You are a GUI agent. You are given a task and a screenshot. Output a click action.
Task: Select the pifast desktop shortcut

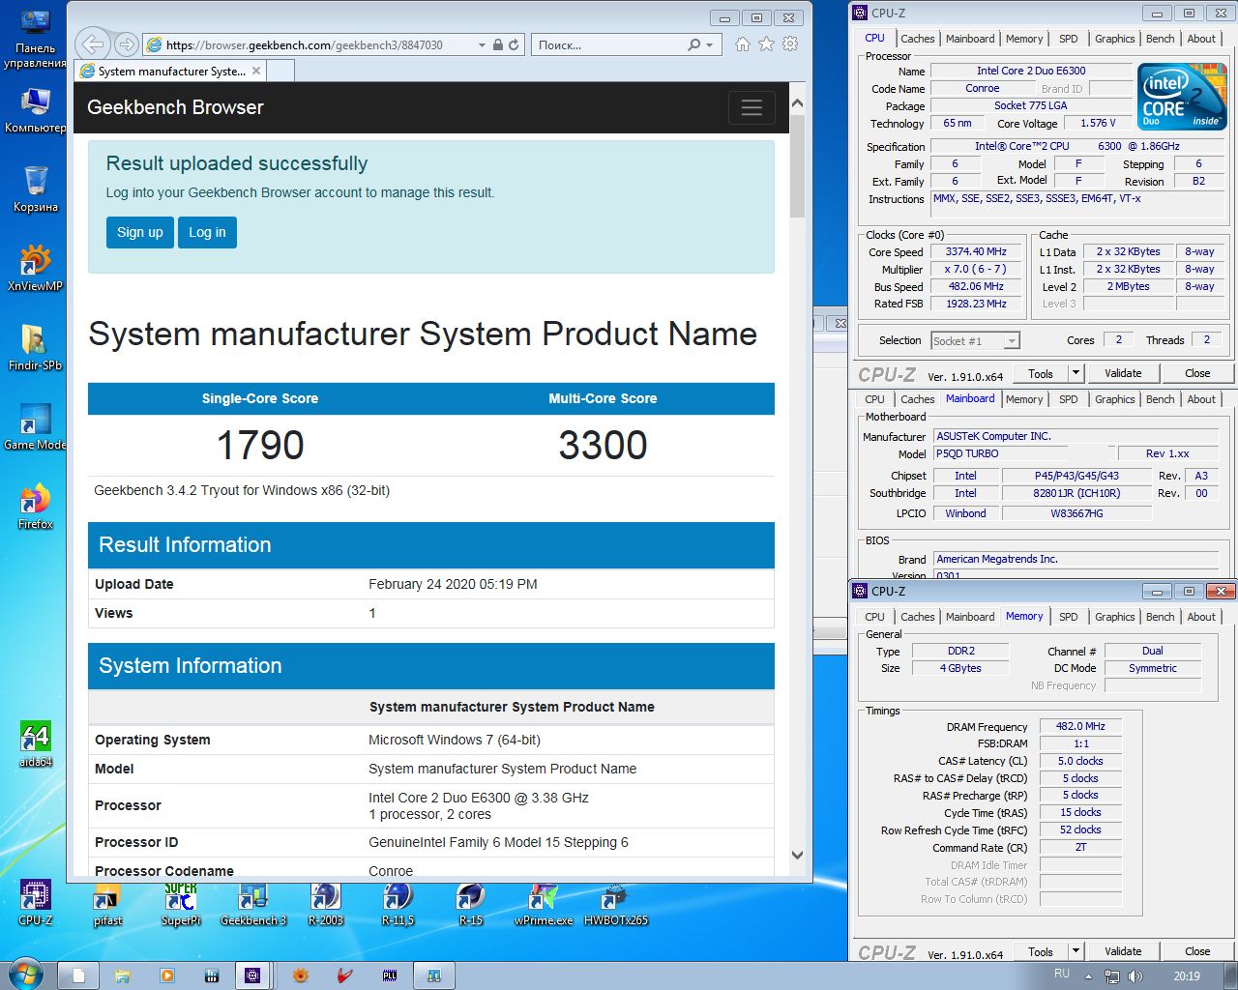[108, 903]
